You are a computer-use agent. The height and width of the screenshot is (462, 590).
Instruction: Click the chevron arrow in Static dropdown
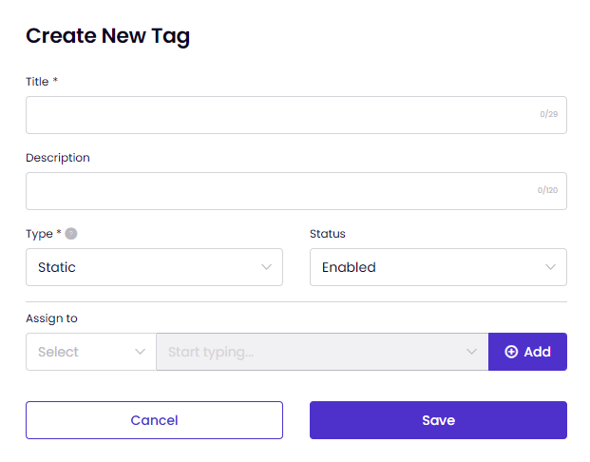click(x=266, y=267)
